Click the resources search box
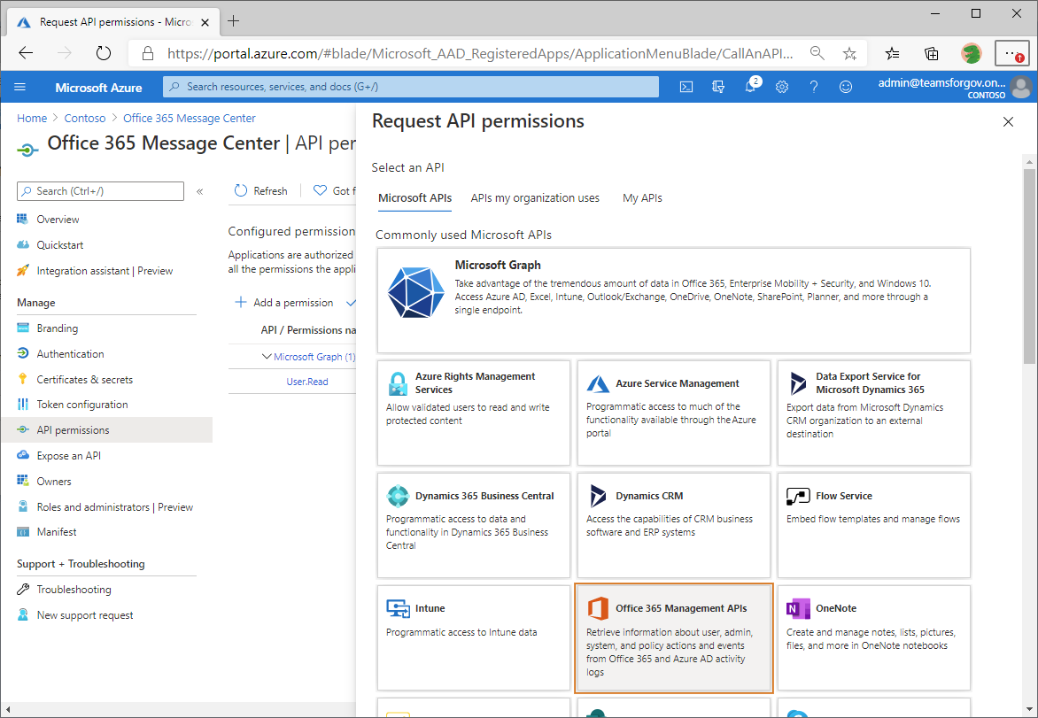The width and height of the screenshot is (1038, 718). [x=407, y=87]
